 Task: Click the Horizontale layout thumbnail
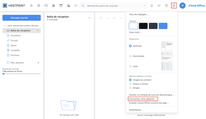tap(167, 56)
